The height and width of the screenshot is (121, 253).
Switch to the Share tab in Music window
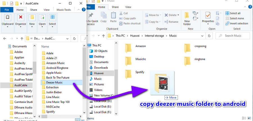pos(115,7)
